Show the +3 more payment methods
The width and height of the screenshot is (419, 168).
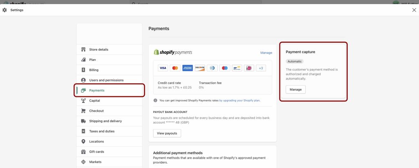pyautogui.click(x=261, y=68)
